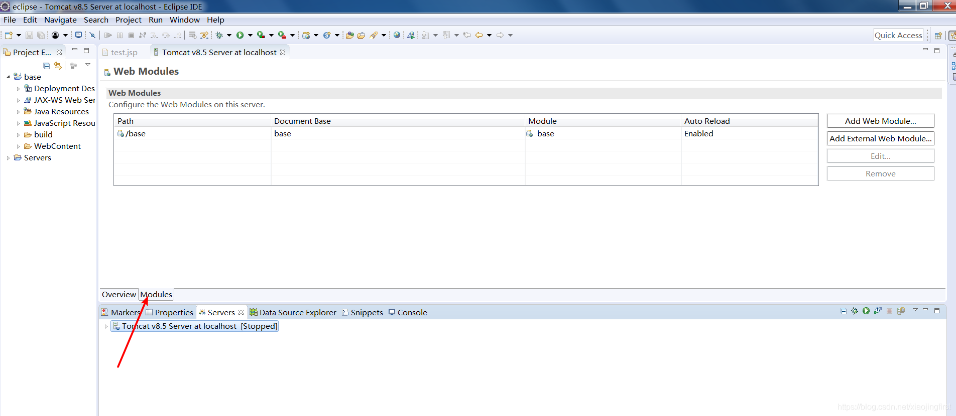Image resolution: width=956 pixels, height=416 pixels.
Task: Open the Markers view tab
Action: pyautogui.click(x=121, y=312)
